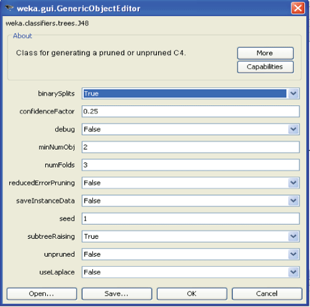Click the numFolds label

pos(60,165)
